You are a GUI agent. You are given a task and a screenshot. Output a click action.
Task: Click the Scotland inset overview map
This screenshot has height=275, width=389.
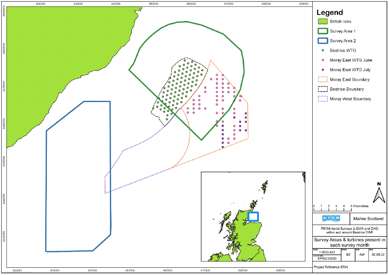253,217
